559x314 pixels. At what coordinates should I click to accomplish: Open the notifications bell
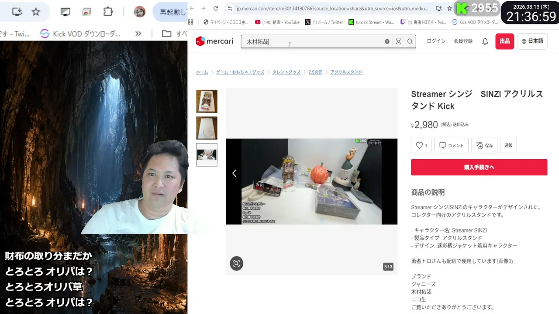[485, 41]
